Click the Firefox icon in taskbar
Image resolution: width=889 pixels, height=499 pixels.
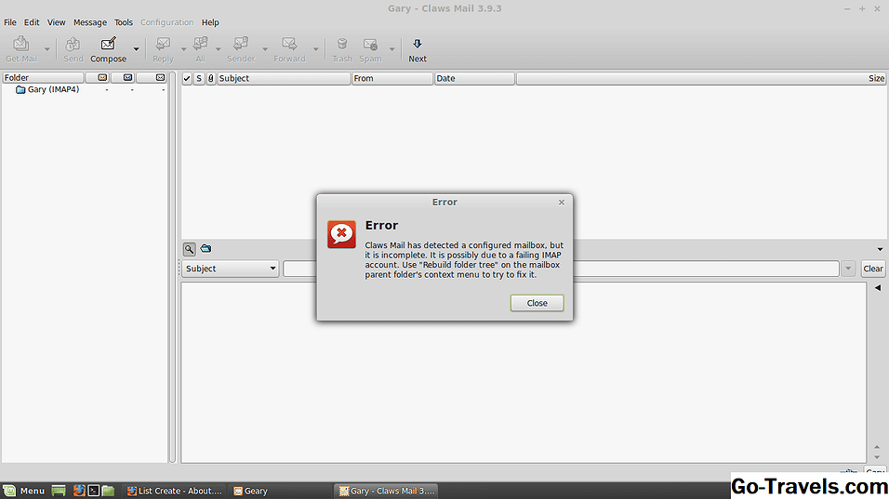79,491
